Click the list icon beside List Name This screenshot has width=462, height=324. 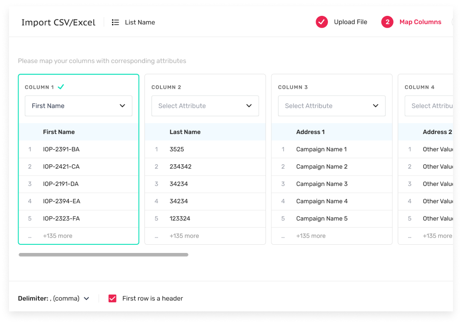click(115, 22)
